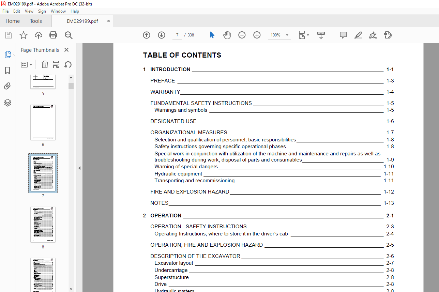Click 'FIRE AND EXPLOSION HAZARD' 1-12 line
This screenshot has width=439, height=292.
click(272, 192)
